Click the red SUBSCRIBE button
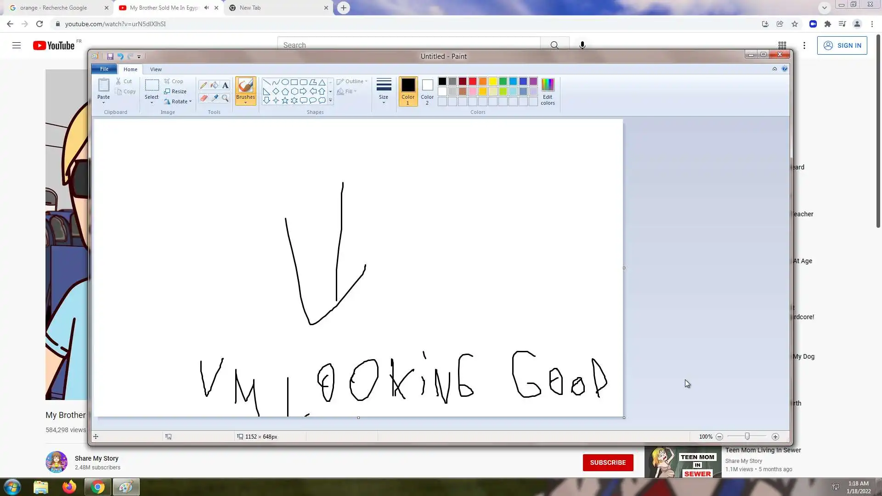 point(607,462)
